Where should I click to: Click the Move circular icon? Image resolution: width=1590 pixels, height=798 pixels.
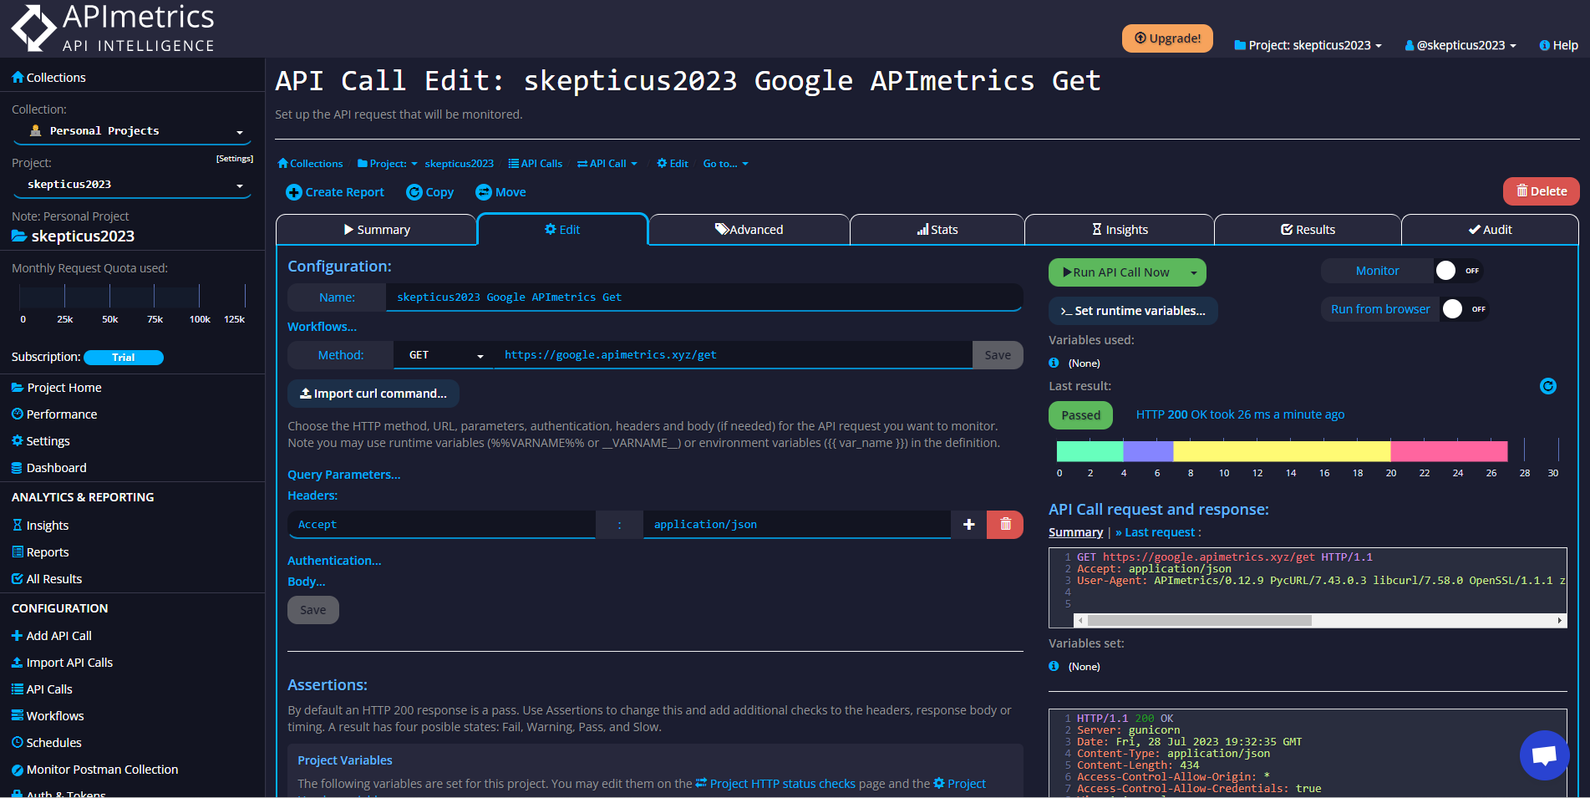click(x=484, y=192)
